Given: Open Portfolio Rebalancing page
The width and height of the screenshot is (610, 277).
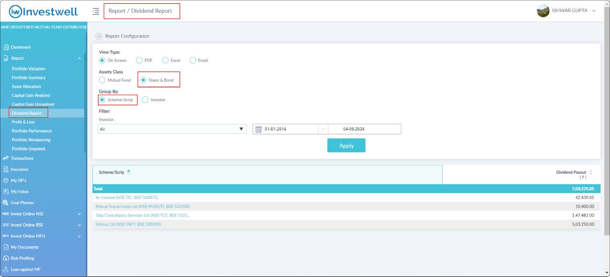Looking at the screenshot, I should point(31,140).
